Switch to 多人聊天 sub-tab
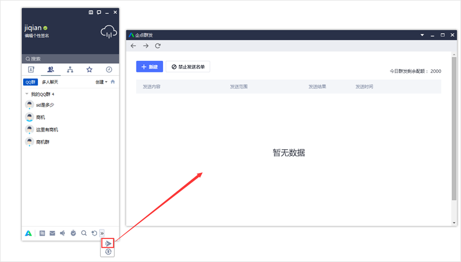The height and width of the screenshot is (262, 461). pos(50,82)
